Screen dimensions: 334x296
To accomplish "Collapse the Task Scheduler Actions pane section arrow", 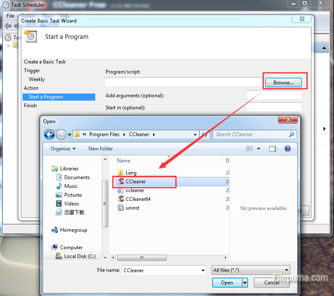I will coord(324,48).
